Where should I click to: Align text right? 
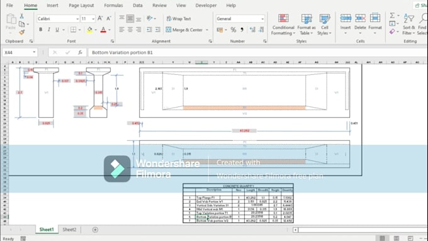pyautogui.click(x=138, y=30)
